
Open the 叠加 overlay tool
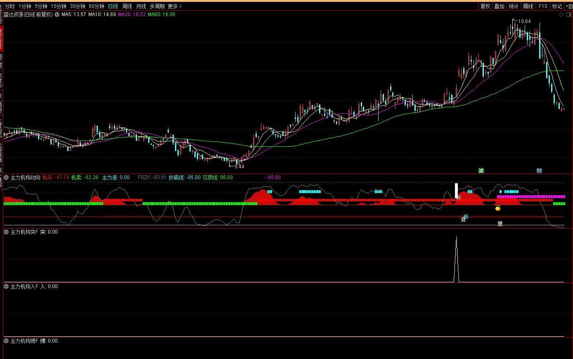point(499,6)
